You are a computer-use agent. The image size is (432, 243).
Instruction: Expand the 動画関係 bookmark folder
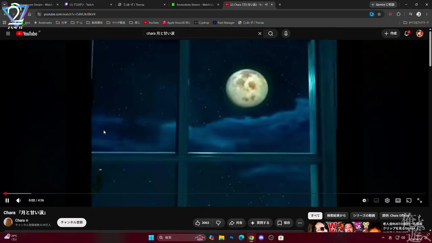click(94, 23)
